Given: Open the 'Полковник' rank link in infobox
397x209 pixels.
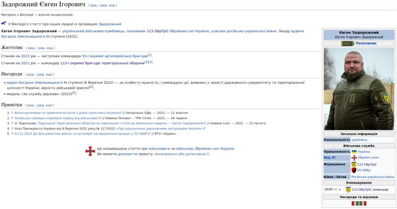Looking at the screenshot, I should [x=366, y=43].
